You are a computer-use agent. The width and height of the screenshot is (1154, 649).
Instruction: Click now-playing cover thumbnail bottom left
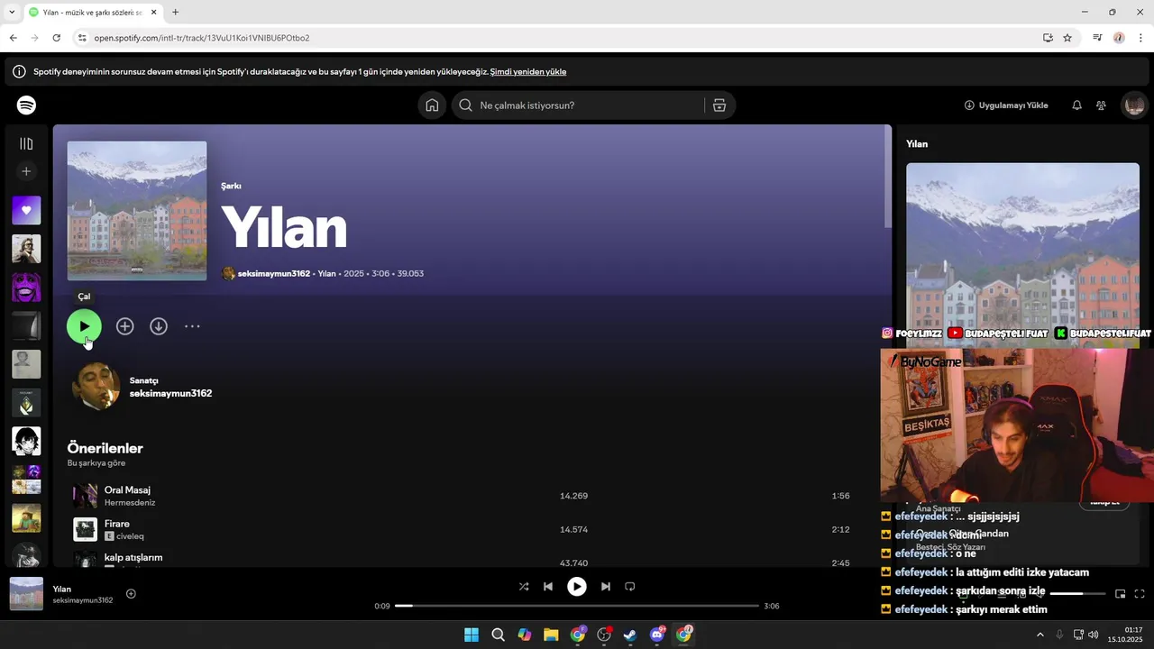(x=26, y=594)
